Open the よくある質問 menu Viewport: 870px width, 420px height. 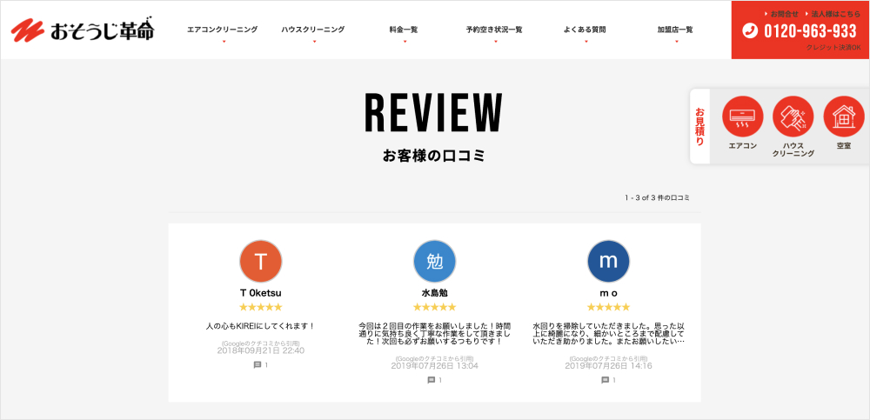click(585, 30)
